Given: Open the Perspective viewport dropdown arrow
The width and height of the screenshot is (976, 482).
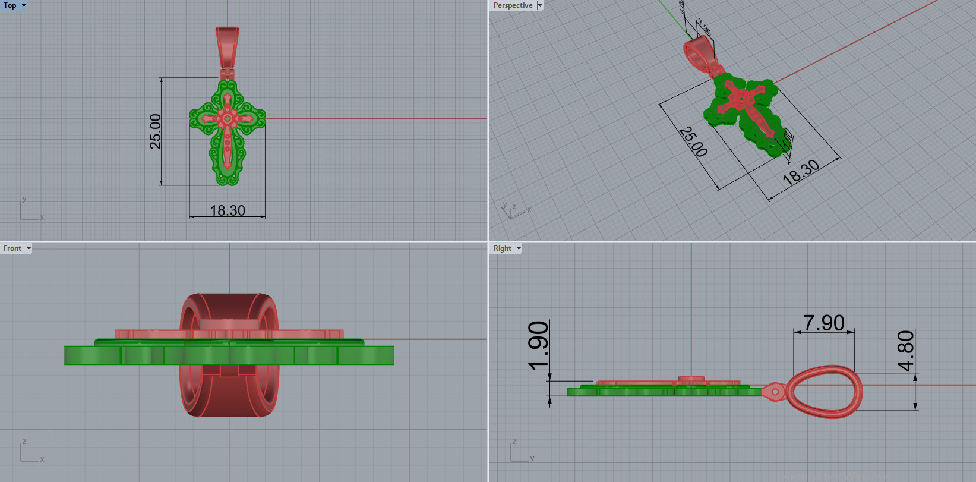Looking at the screenshot, I should 540,5.
